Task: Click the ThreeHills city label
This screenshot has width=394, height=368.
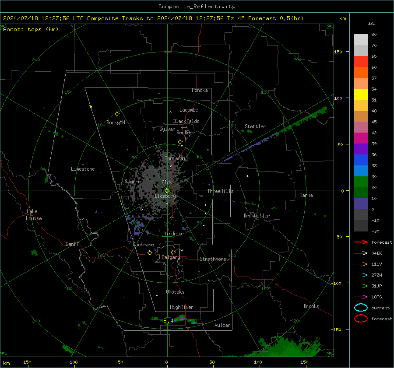Action: pyautogui.click(x=220, y=191)
